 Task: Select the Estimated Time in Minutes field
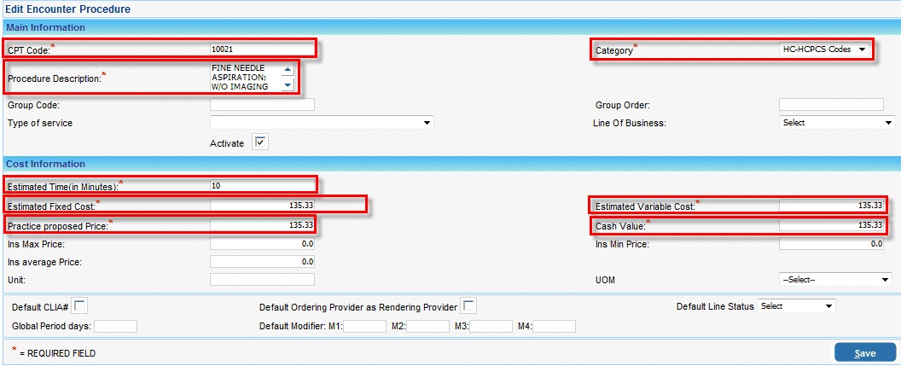(x=262, y=184)
